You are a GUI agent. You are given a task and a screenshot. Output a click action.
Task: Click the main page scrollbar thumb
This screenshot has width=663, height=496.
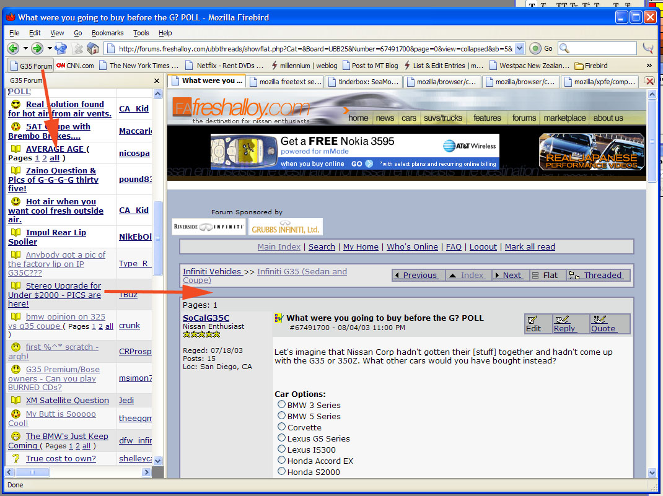click(x=652, y=141)
